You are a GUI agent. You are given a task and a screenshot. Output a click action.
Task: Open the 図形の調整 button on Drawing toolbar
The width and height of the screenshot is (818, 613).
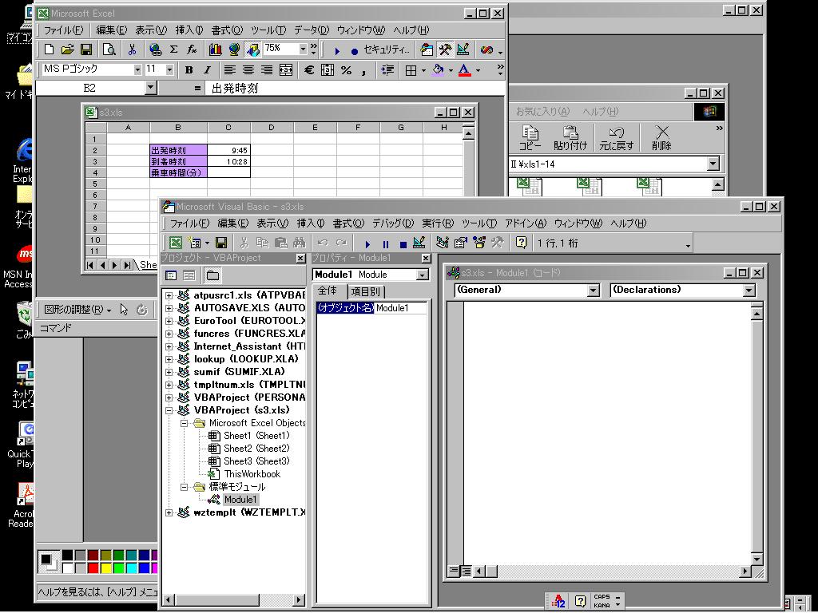click(x=77, y=310)
